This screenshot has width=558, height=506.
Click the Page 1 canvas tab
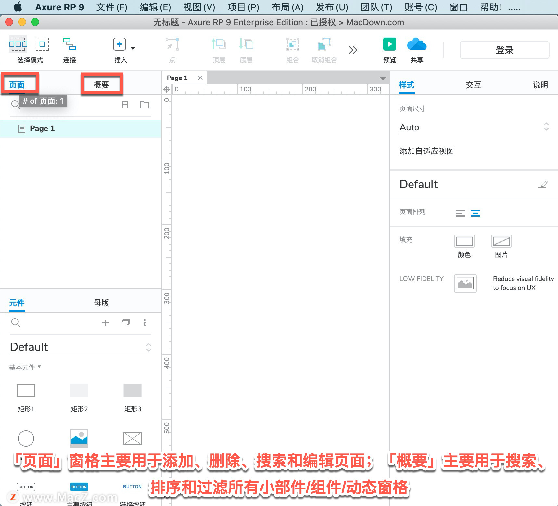(x=177, y=78)
